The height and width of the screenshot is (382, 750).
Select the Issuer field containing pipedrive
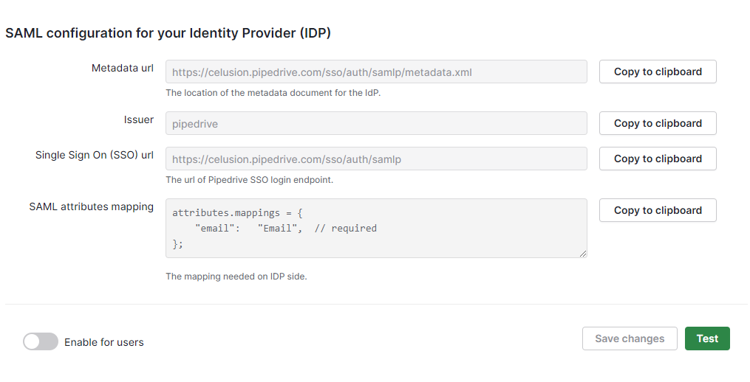pos(376,123)
